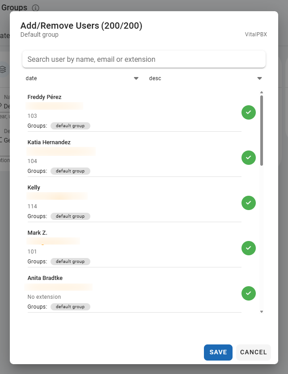Click the Save button

tap(218, 352)
